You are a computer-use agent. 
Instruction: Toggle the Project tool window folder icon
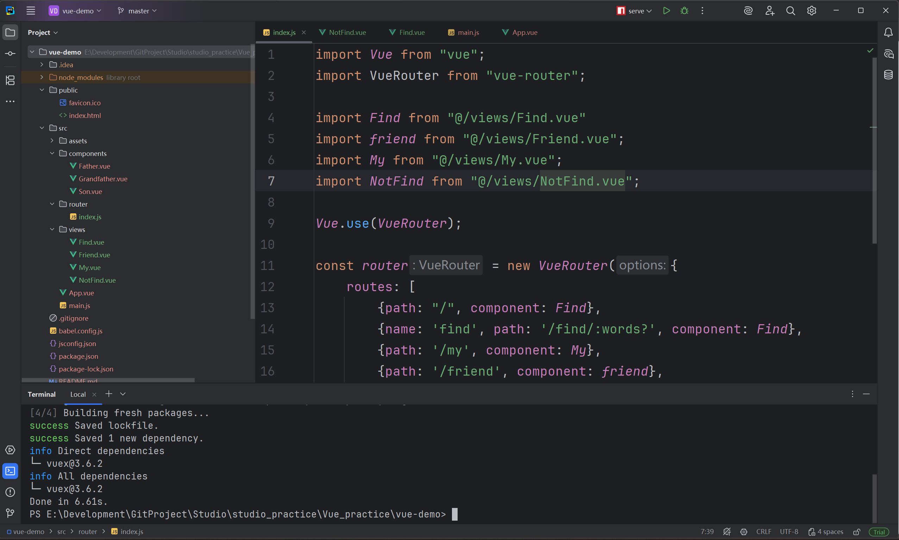pos(10,32)
